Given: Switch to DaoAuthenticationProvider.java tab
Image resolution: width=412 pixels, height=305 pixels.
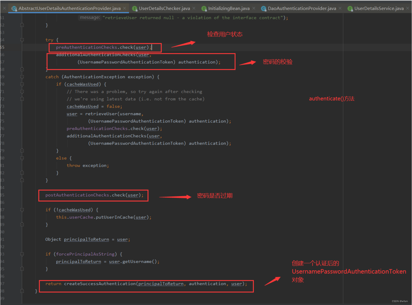Looking at the screenshot, I should click(302, 8).
